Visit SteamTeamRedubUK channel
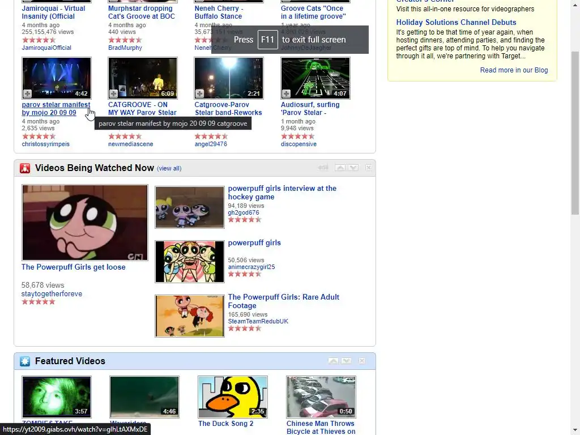Screen dimensions: 580x435 coord(258,322)
